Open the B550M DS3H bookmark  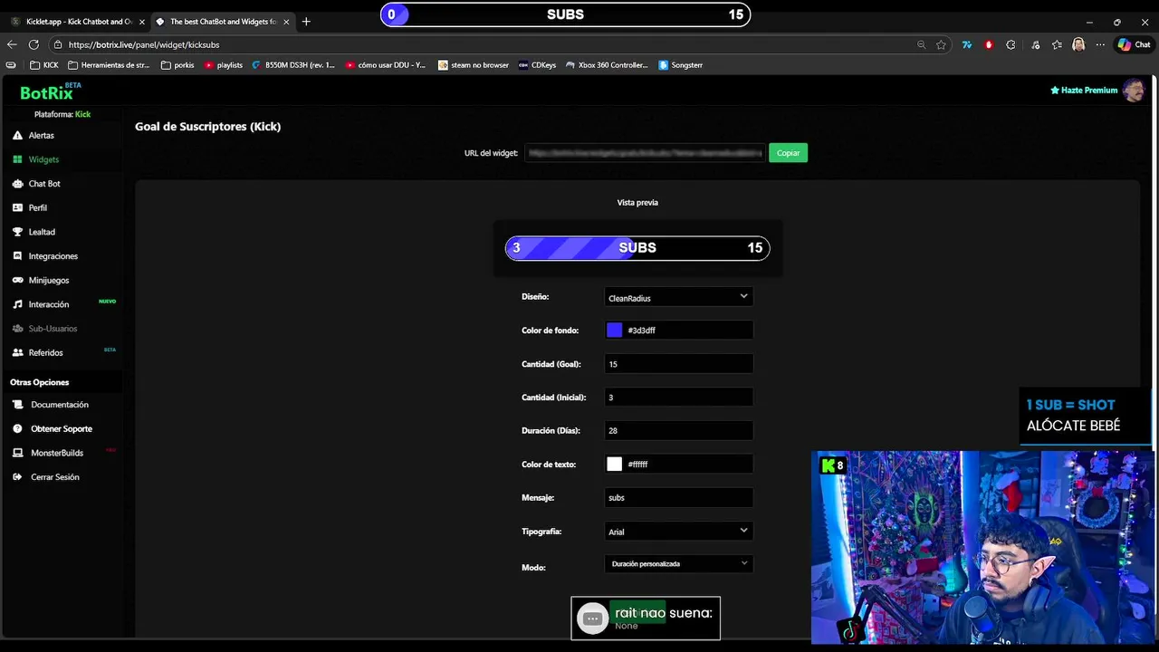coord(293,65)
